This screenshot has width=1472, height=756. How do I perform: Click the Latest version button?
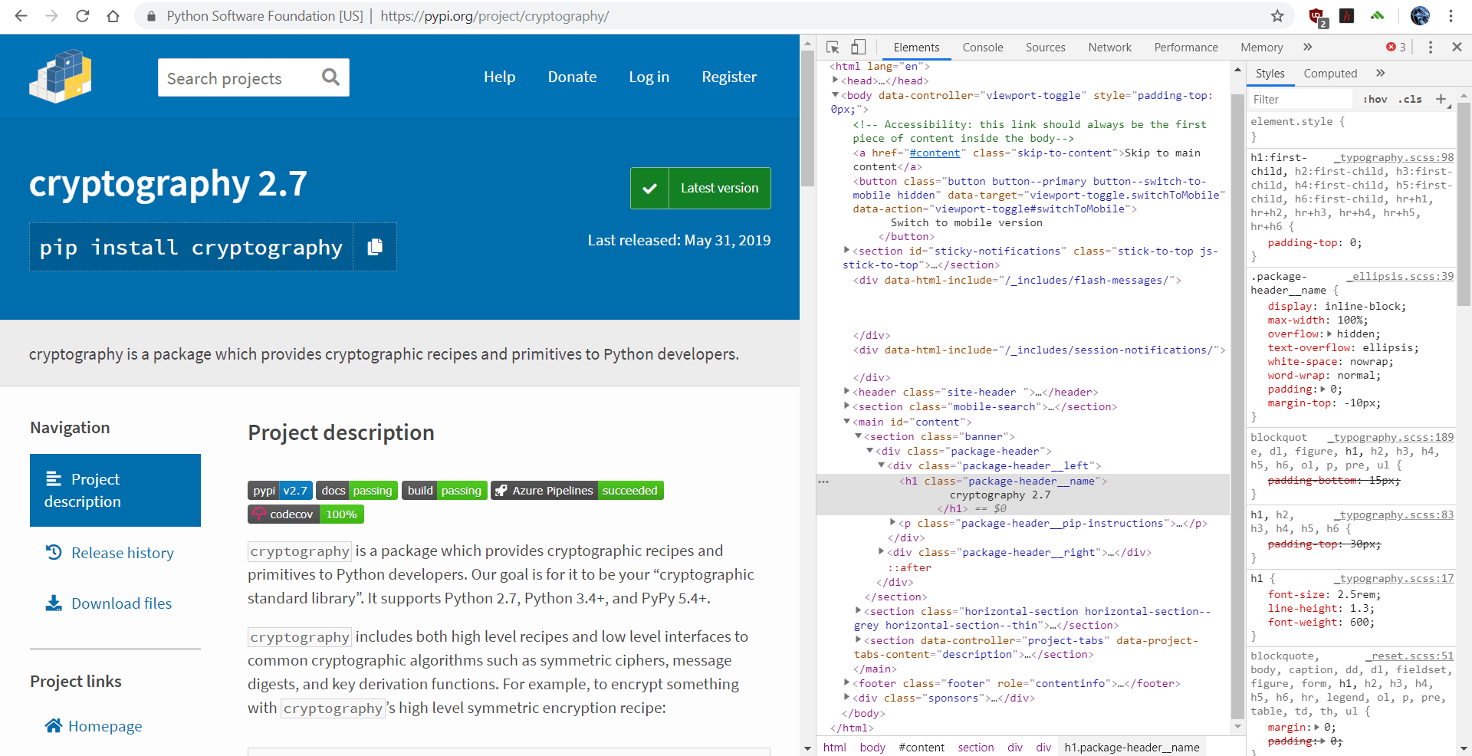coord(701,188)
